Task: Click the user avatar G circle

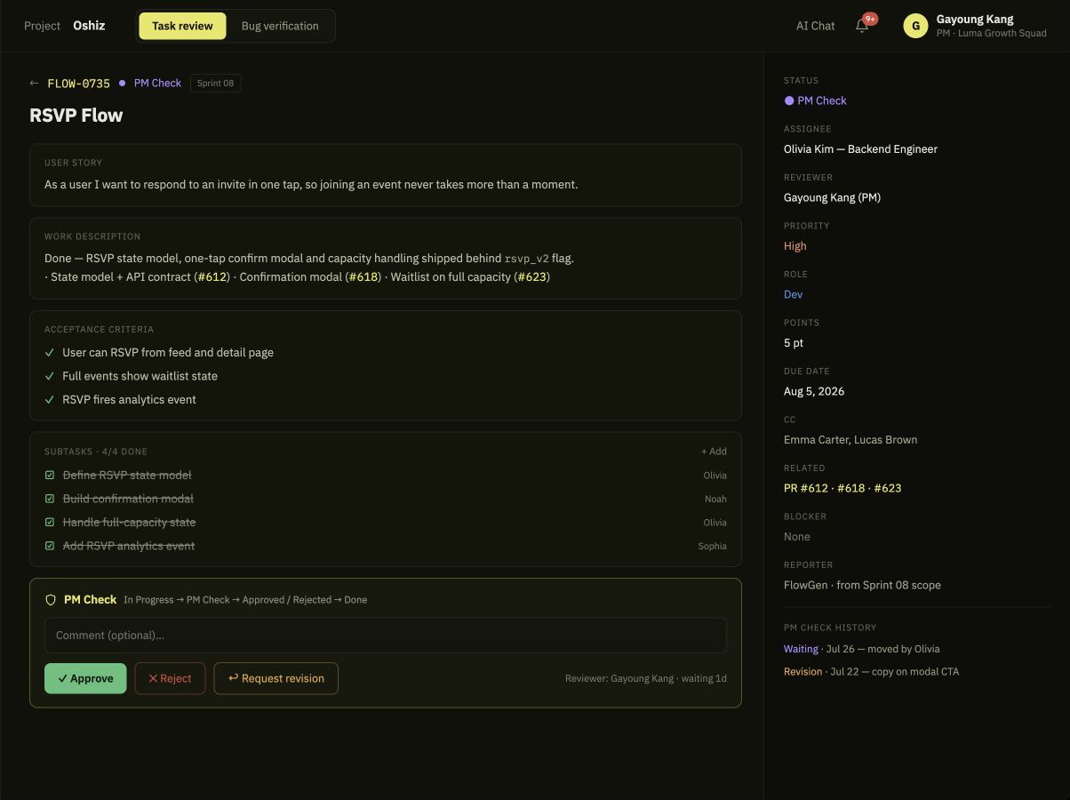Action: click(915, 26)
